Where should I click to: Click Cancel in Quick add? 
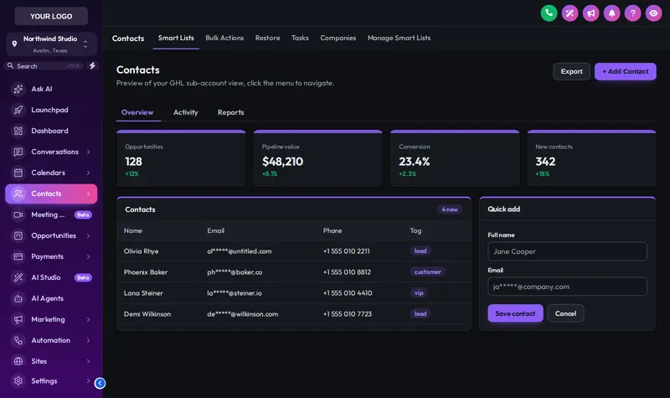tap(566, 313)
